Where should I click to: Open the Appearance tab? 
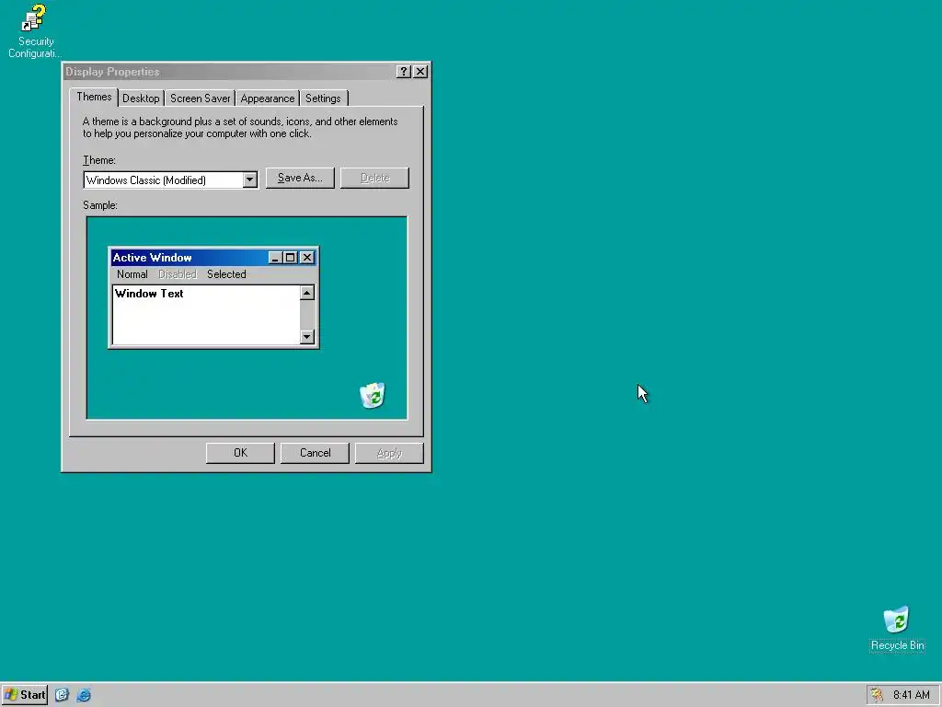point(268,99)
